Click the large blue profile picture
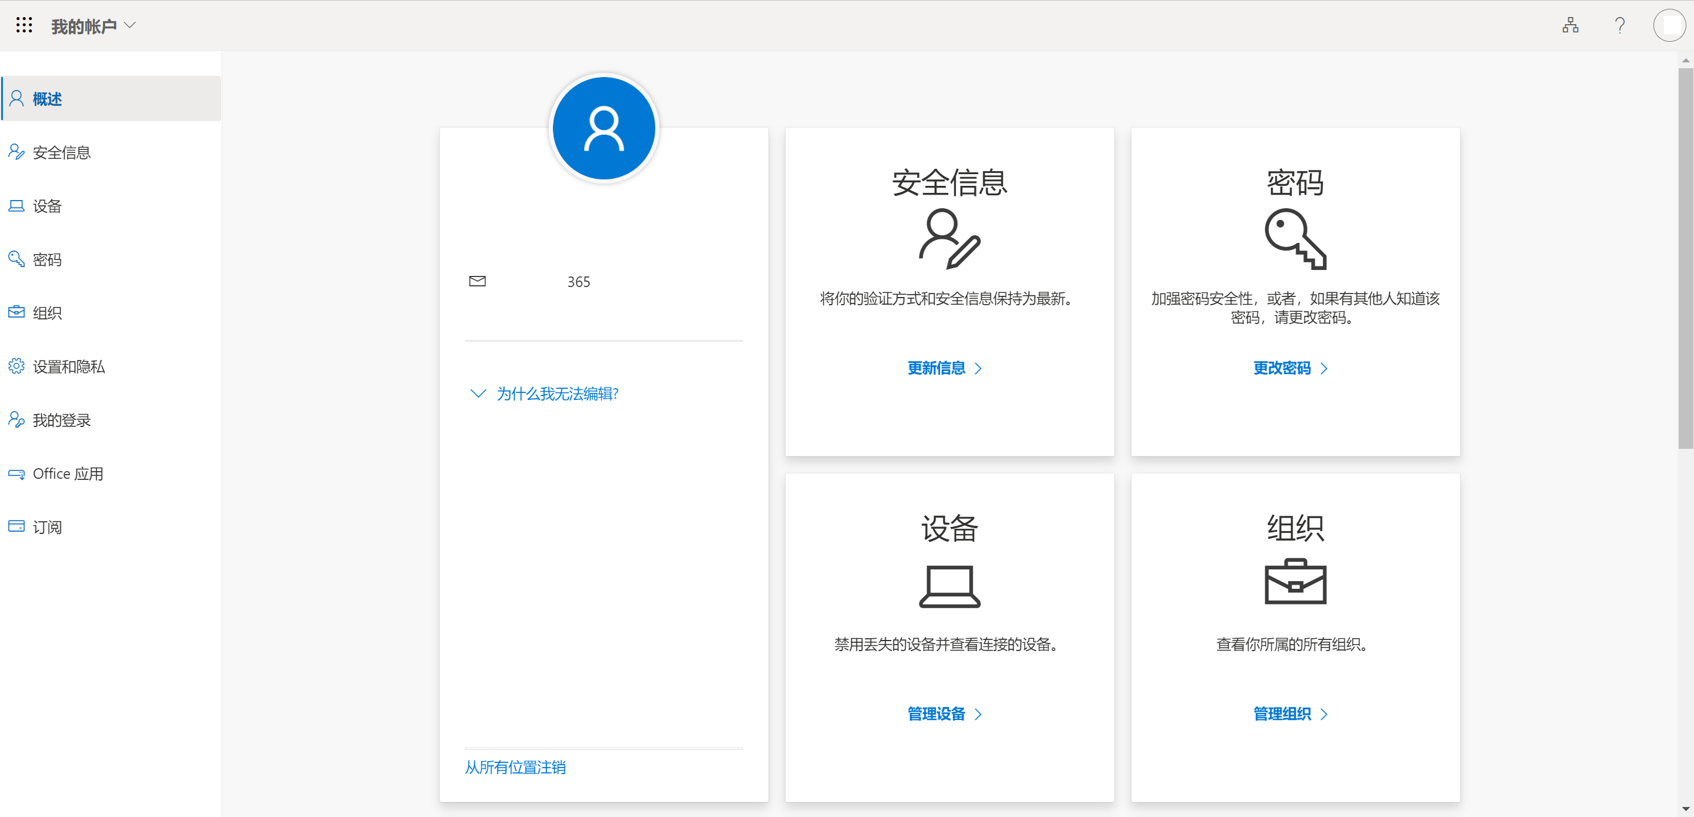 [603, 129]
